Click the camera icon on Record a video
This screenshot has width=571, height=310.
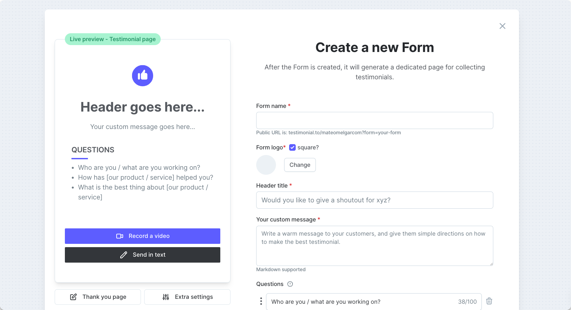[x=120, y=236]
